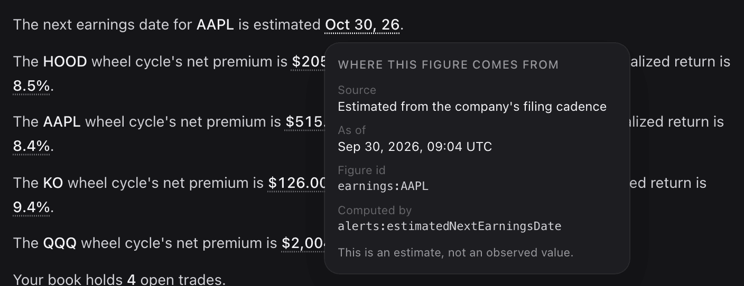Click the QQQ net premium dollar figure
This screenshot has width=744, height=286.
303,244
